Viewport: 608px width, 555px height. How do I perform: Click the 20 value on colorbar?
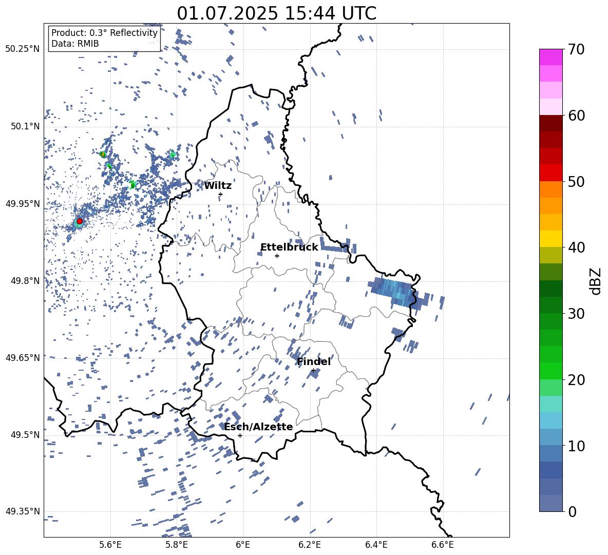(x=576, y=380)
